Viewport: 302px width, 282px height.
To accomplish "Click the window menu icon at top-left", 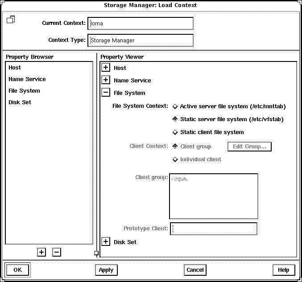I will [11, 20].
